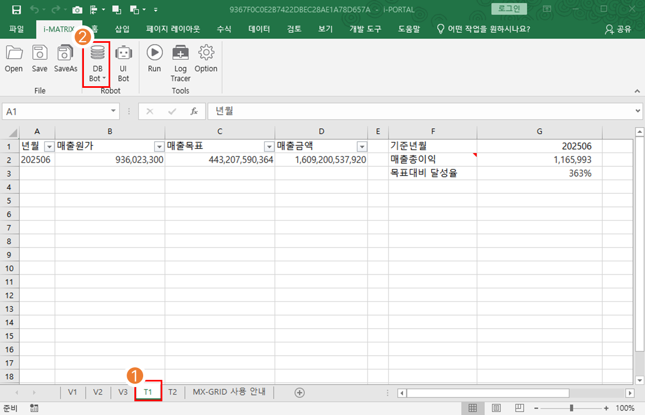Switch to the T2 sheet tab
This screenshot has height=415, width=645.
(172, 392)
